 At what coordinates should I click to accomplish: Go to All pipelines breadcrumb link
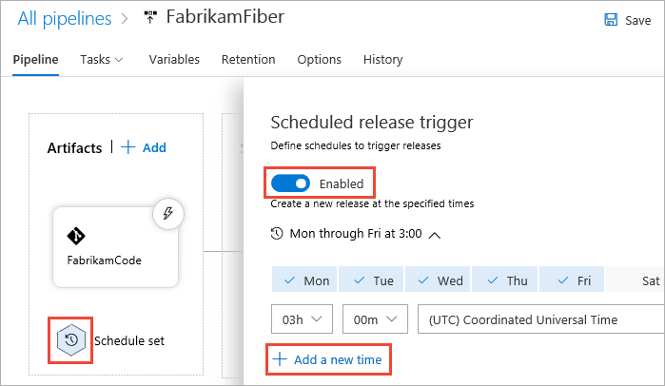pos(58,17)
